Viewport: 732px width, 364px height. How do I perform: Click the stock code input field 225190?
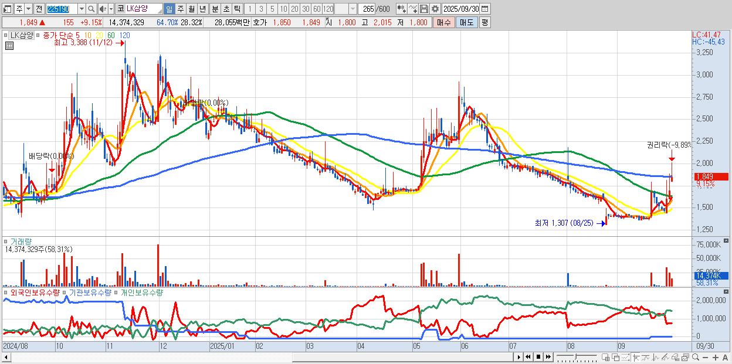61,9
